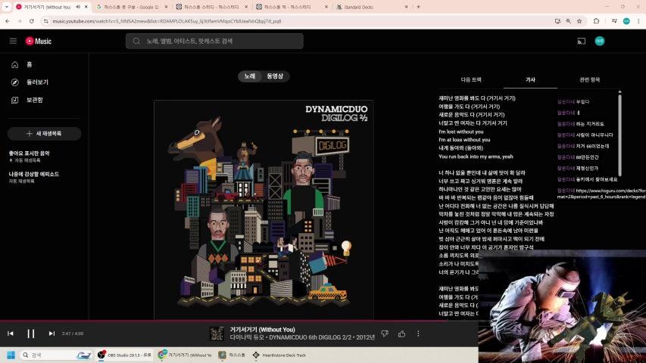This screenshot has height=363, width=646.
Task: Click the search magnifier icon in YouTube Music
Action: pyautogui.click(x=136, y=41)
